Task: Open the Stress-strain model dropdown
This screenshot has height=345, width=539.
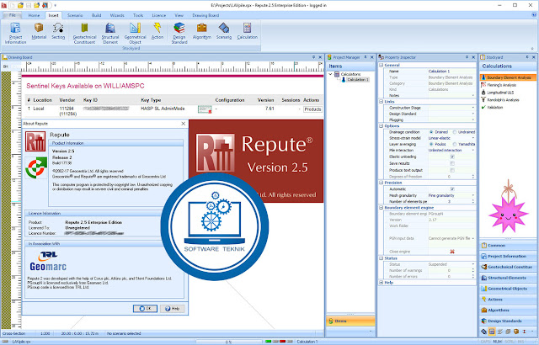Action: 473,138
